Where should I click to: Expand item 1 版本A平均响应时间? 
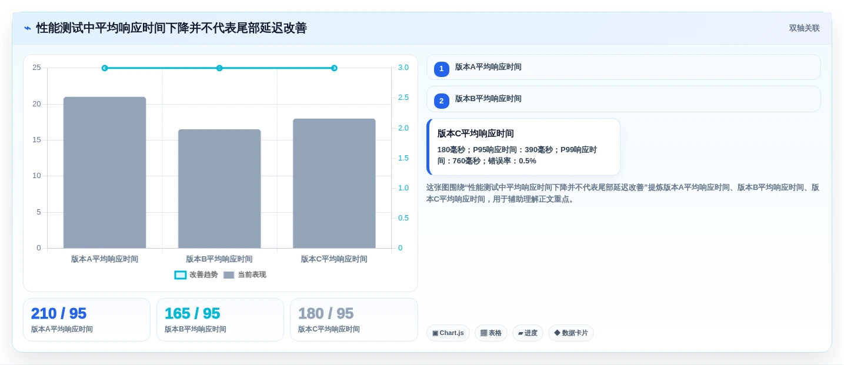click(x=623, y=67)
